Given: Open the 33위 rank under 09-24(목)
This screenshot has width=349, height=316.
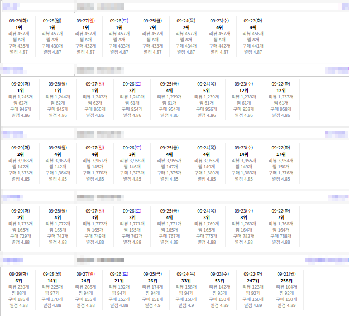Looking at the screenshot, I should [186, 281].
